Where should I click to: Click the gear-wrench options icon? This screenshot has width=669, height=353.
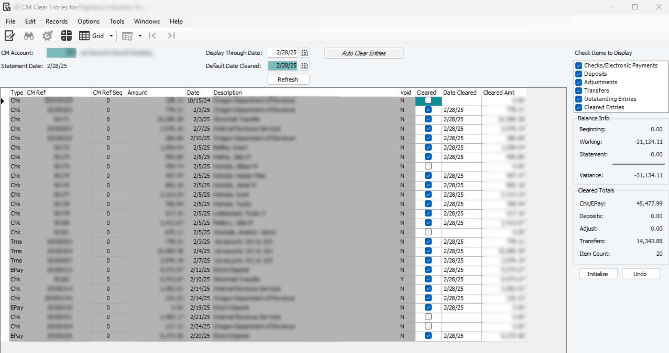pos(47,36)
